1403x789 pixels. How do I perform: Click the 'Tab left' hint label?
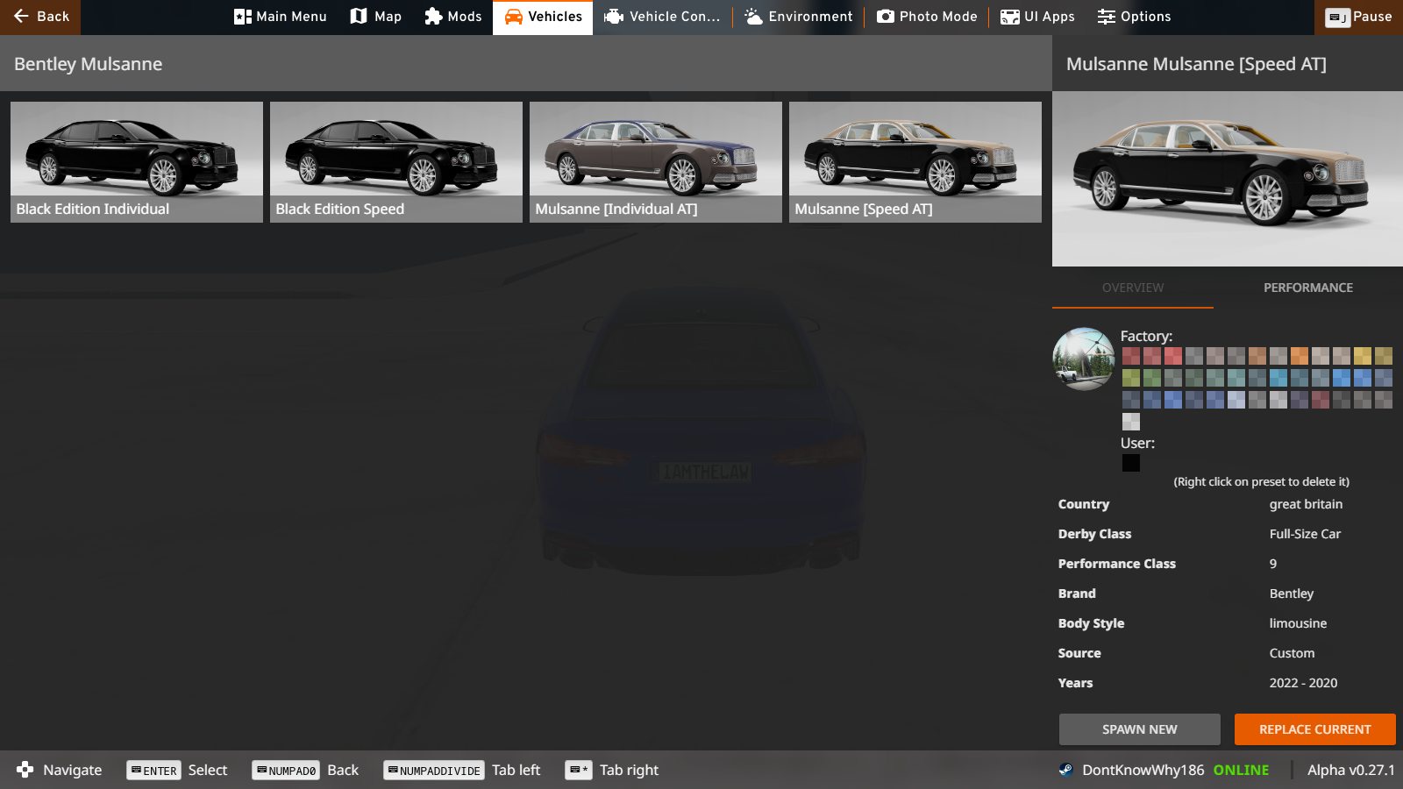[x=516, y=770]
